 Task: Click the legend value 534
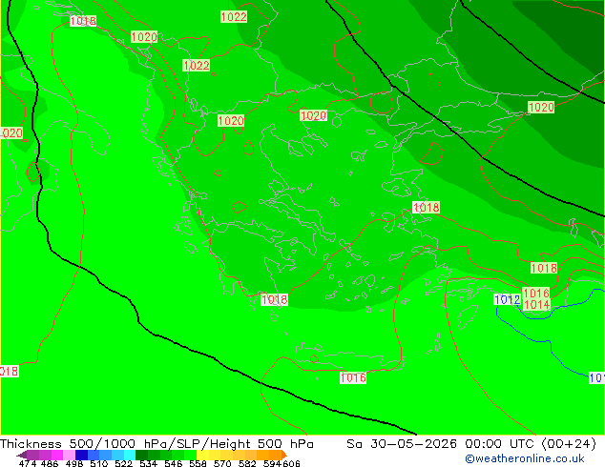(x=148, y=463)
